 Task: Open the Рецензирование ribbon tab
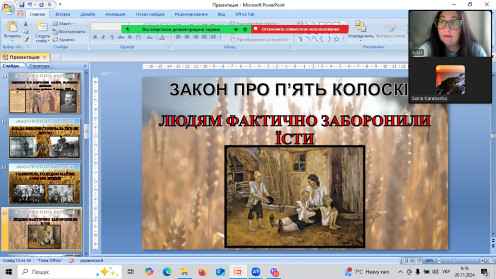click(191, 14)
